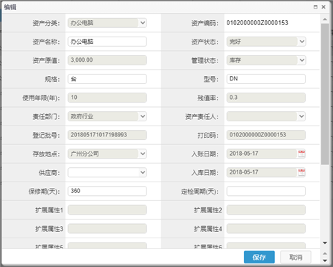
Task: Click into the 规格 text field
Action: [107, 79]
